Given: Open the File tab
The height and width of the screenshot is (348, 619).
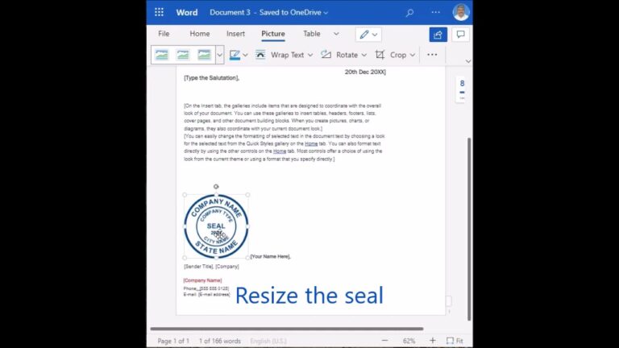Looking at the screenshot, I should pyautogui.click(x=164, y=34).
